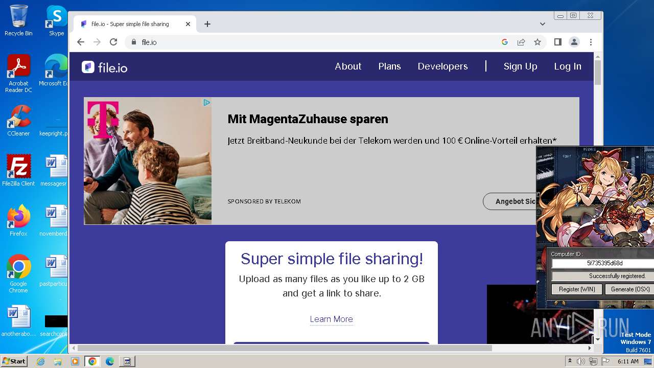Click Register (WIN) in the keygen window
Viewport: 654px width, 368px height.
click(577, 289)
